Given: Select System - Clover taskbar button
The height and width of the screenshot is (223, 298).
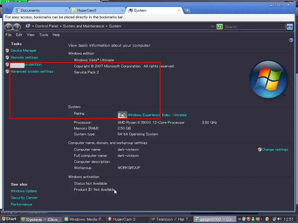Looking at the screenshot, I should (x=41, y=220).
